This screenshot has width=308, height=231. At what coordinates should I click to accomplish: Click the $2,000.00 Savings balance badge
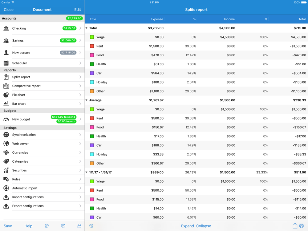pyautogui.click(x=68, y=40)
